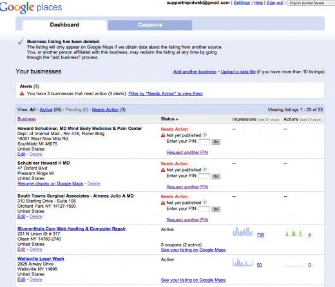Filter view by Needs Action listings
335x287 pixels.
click(106, 110)
